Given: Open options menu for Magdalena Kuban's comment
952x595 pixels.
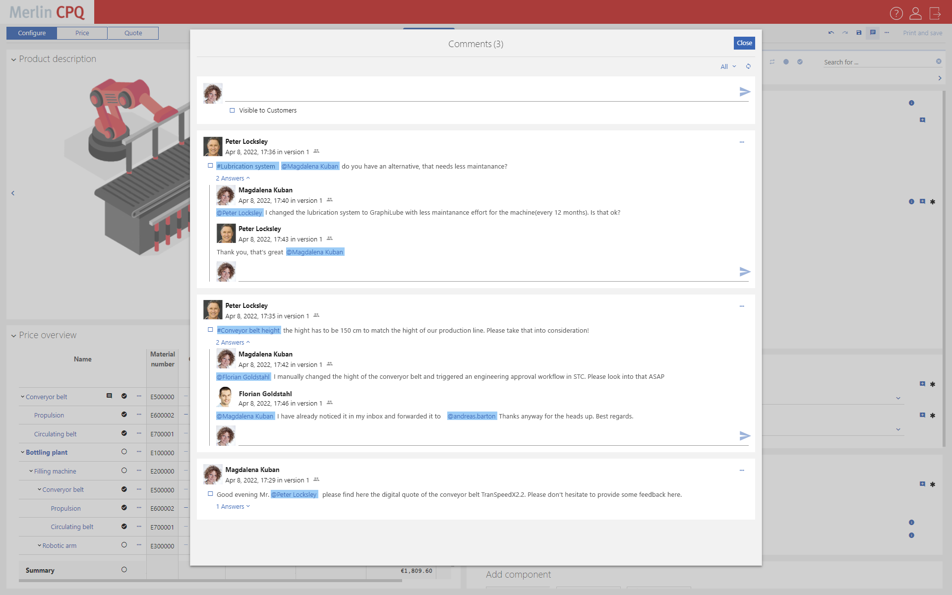Looking at the screenshot, I should tap(742, 471).
